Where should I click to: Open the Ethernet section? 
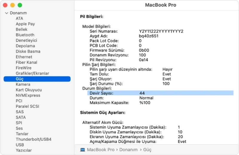click(24, 57)
